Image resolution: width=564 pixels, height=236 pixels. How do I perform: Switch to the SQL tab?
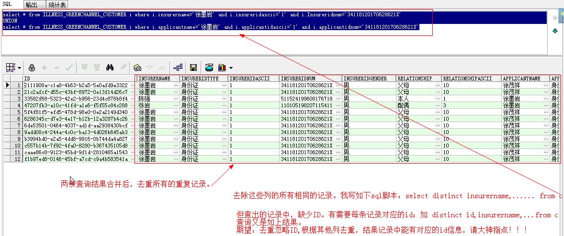[7, 4]
